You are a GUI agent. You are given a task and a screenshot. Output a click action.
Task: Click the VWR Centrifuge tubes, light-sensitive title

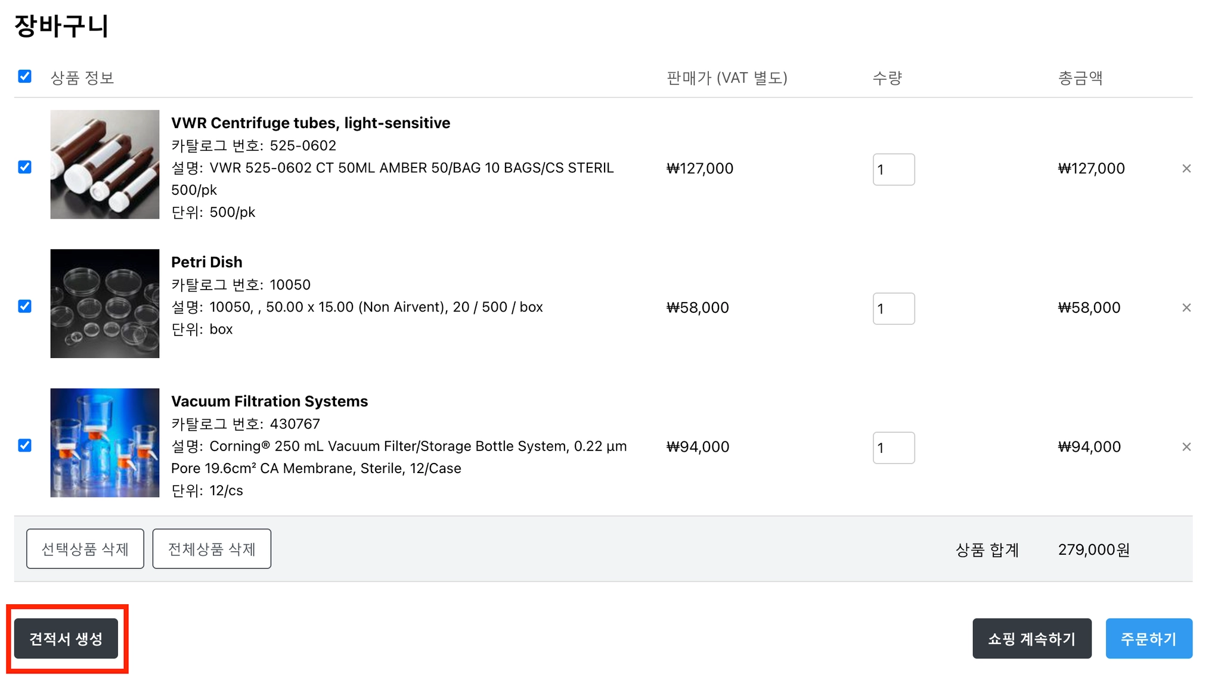[x=311, y=123]
